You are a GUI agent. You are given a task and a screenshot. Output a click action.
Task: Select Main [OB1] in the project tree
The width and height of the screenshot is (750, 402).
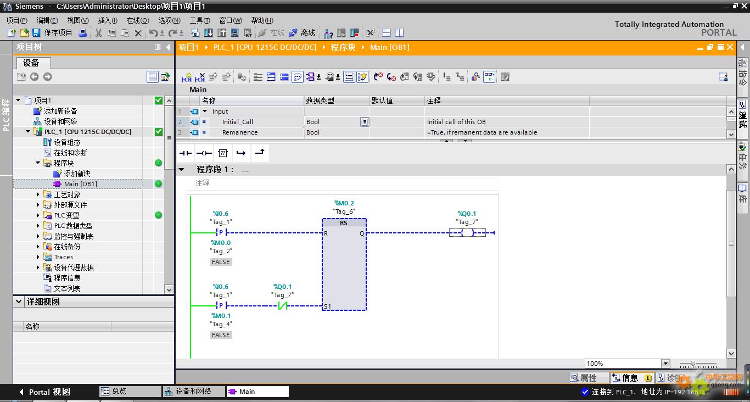tap(80, 184)
